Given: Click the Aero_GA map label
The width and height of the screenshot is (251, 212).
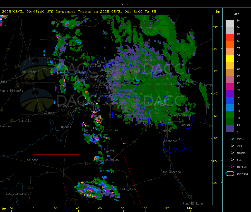Looking at the screenshot, I should click(166, 131).
